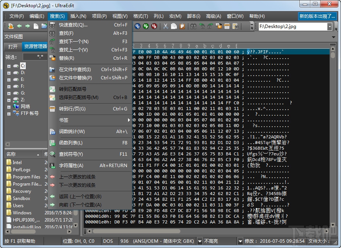Open the 文件(F) menu
This screenshot has width=341, height=248.
(x=16, y=16)
